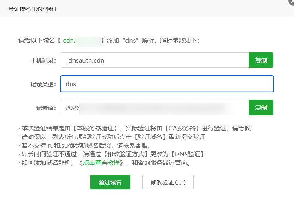Click the 验证域名 green button
The height and width of the screenshot is (207, 294).
click(110, 182)
